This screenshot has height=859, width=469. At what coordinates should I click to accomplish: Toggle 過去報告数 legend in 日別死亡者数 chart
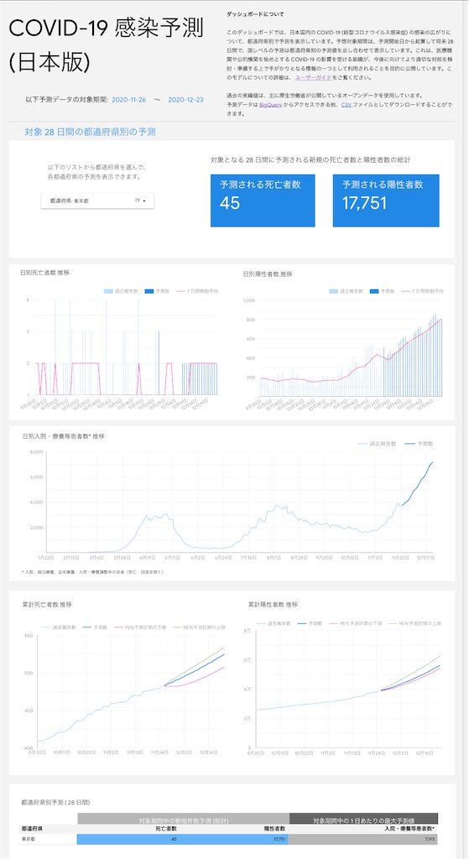point(121,291)
